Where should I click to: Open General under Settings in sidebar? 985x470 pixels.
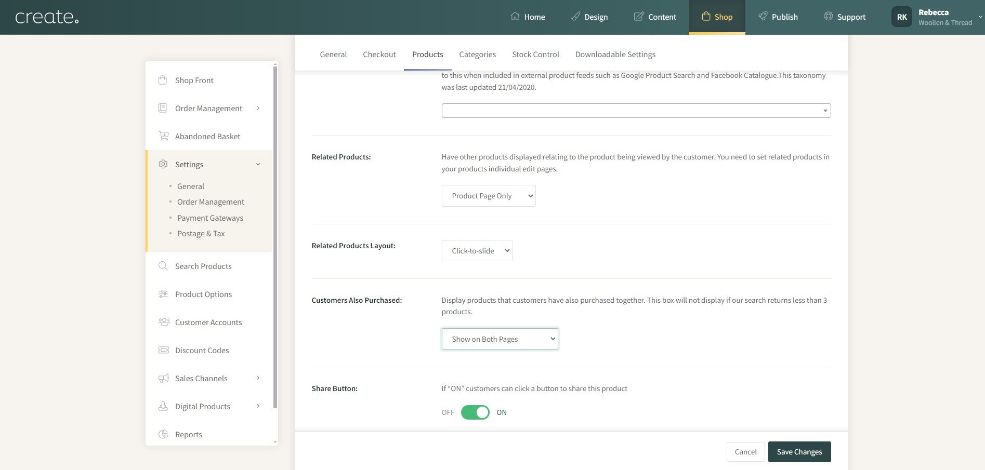point(191,186)
